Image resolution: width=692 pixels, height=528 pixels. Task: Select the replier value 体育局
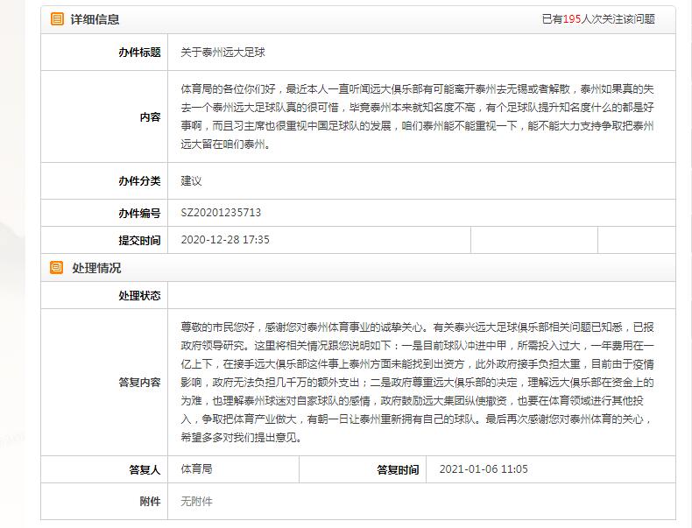pyautogui.click(x=196, y=468)
